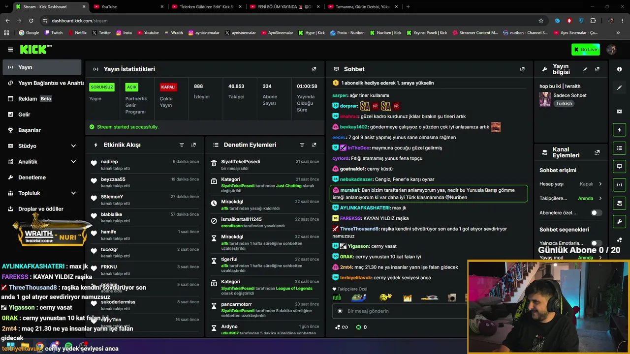Show more bookmarks with the overflow chevron
This screenshot has height=354, width=630.
click(x=618, y=33)
